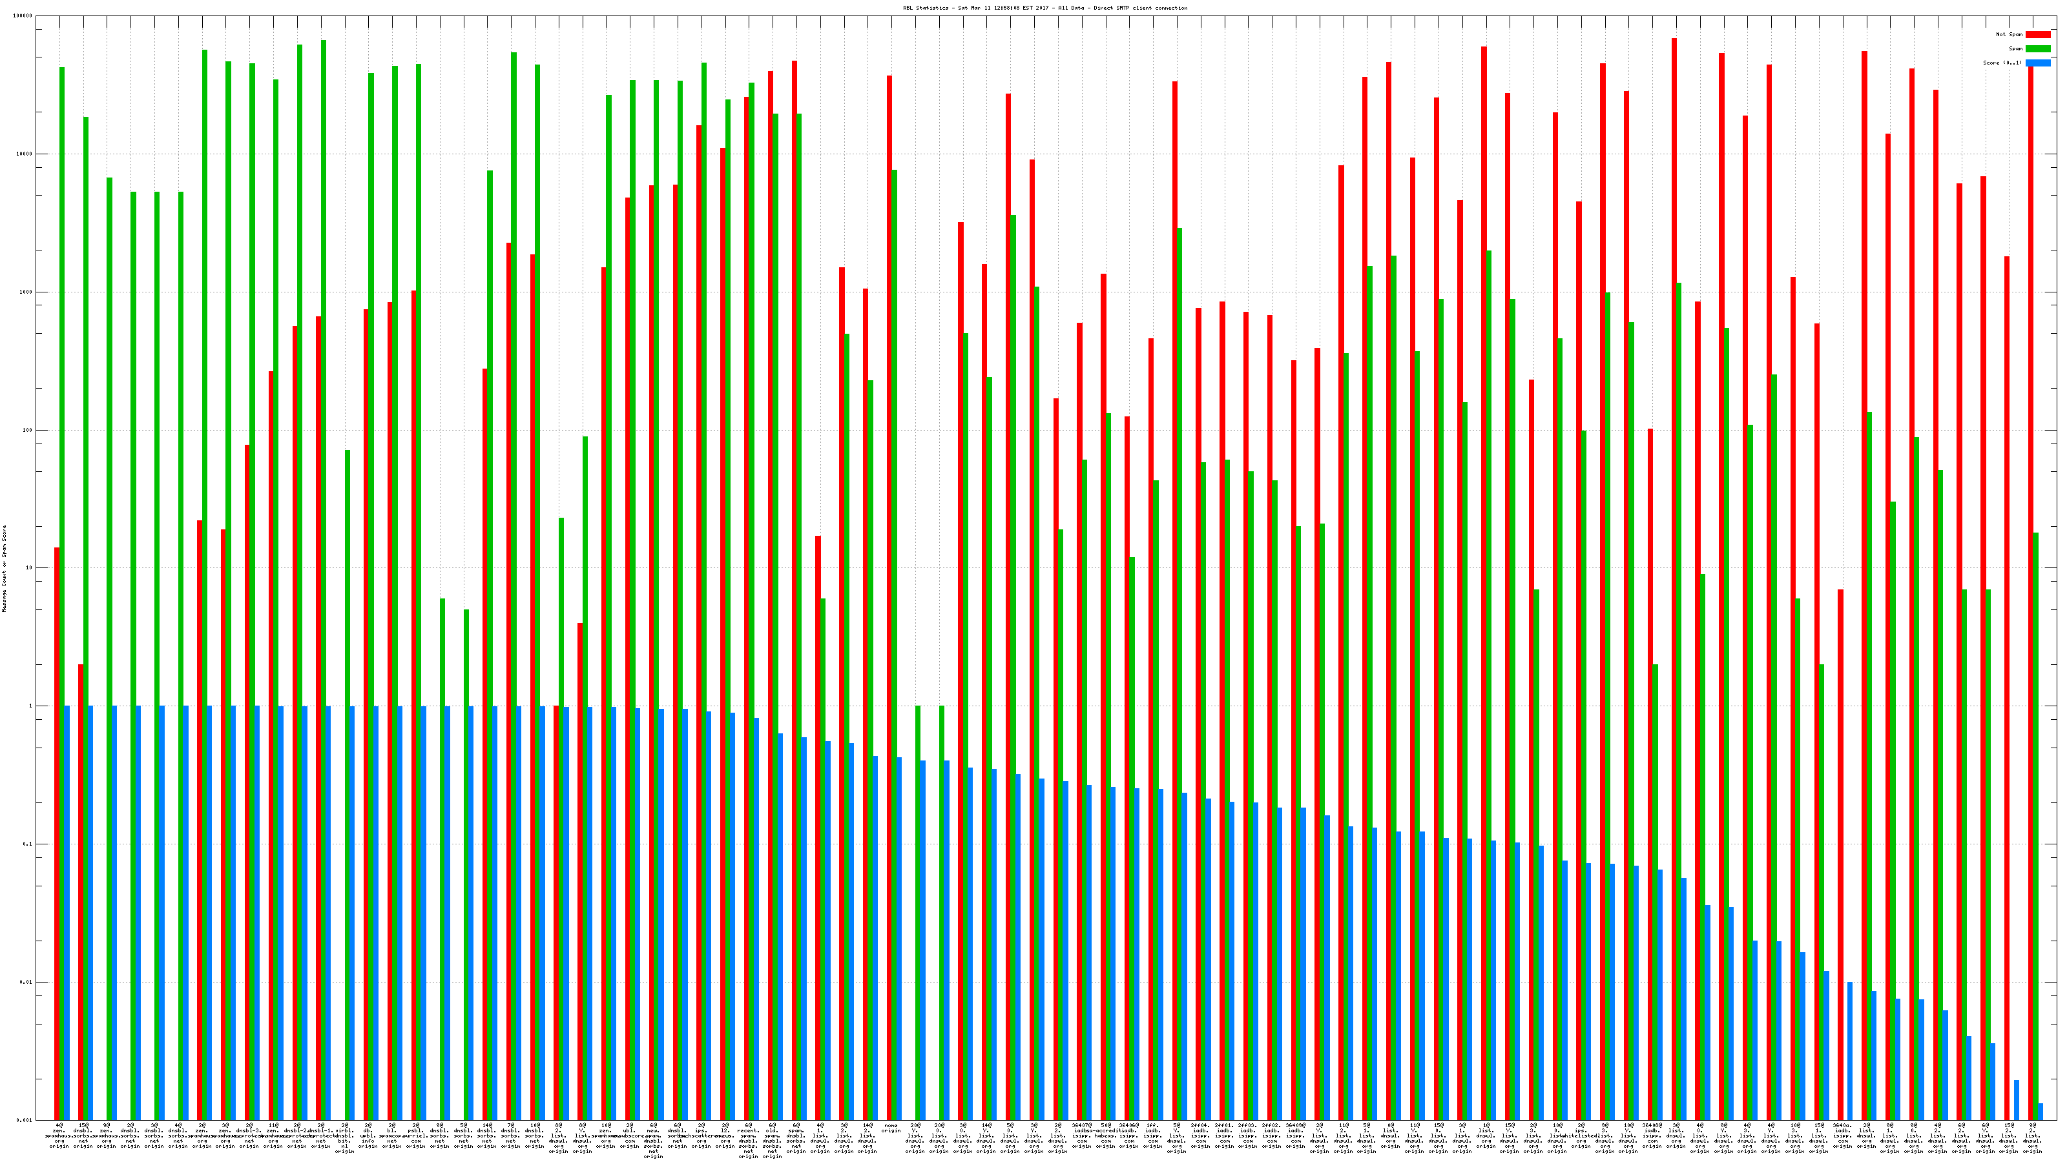
Task: Click the sa-accredit.habeas.com x-axis label
Action: 1106,1136
